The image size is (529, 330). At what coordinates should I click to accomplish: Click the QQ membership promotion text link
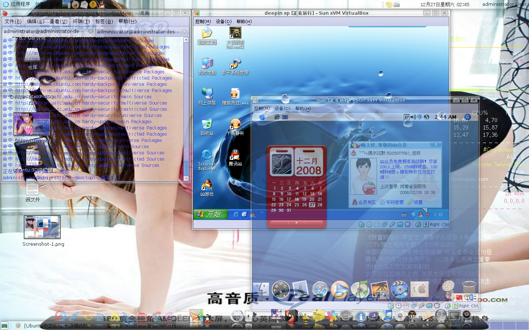409,169
